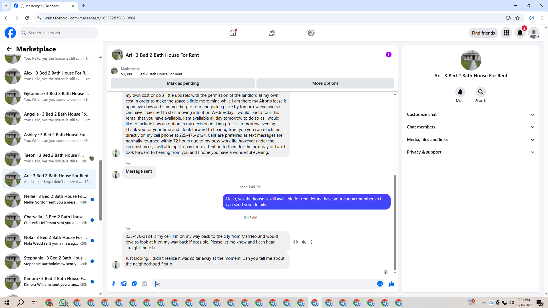Open the Kimora conversation
548x308 pixels.
pos(49,281)
